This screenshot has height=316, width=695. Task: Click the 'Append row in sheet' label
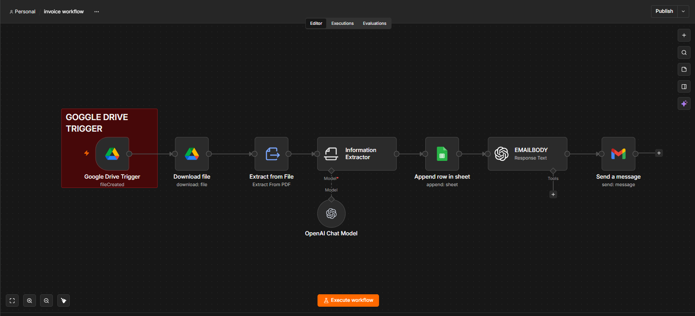442,176
